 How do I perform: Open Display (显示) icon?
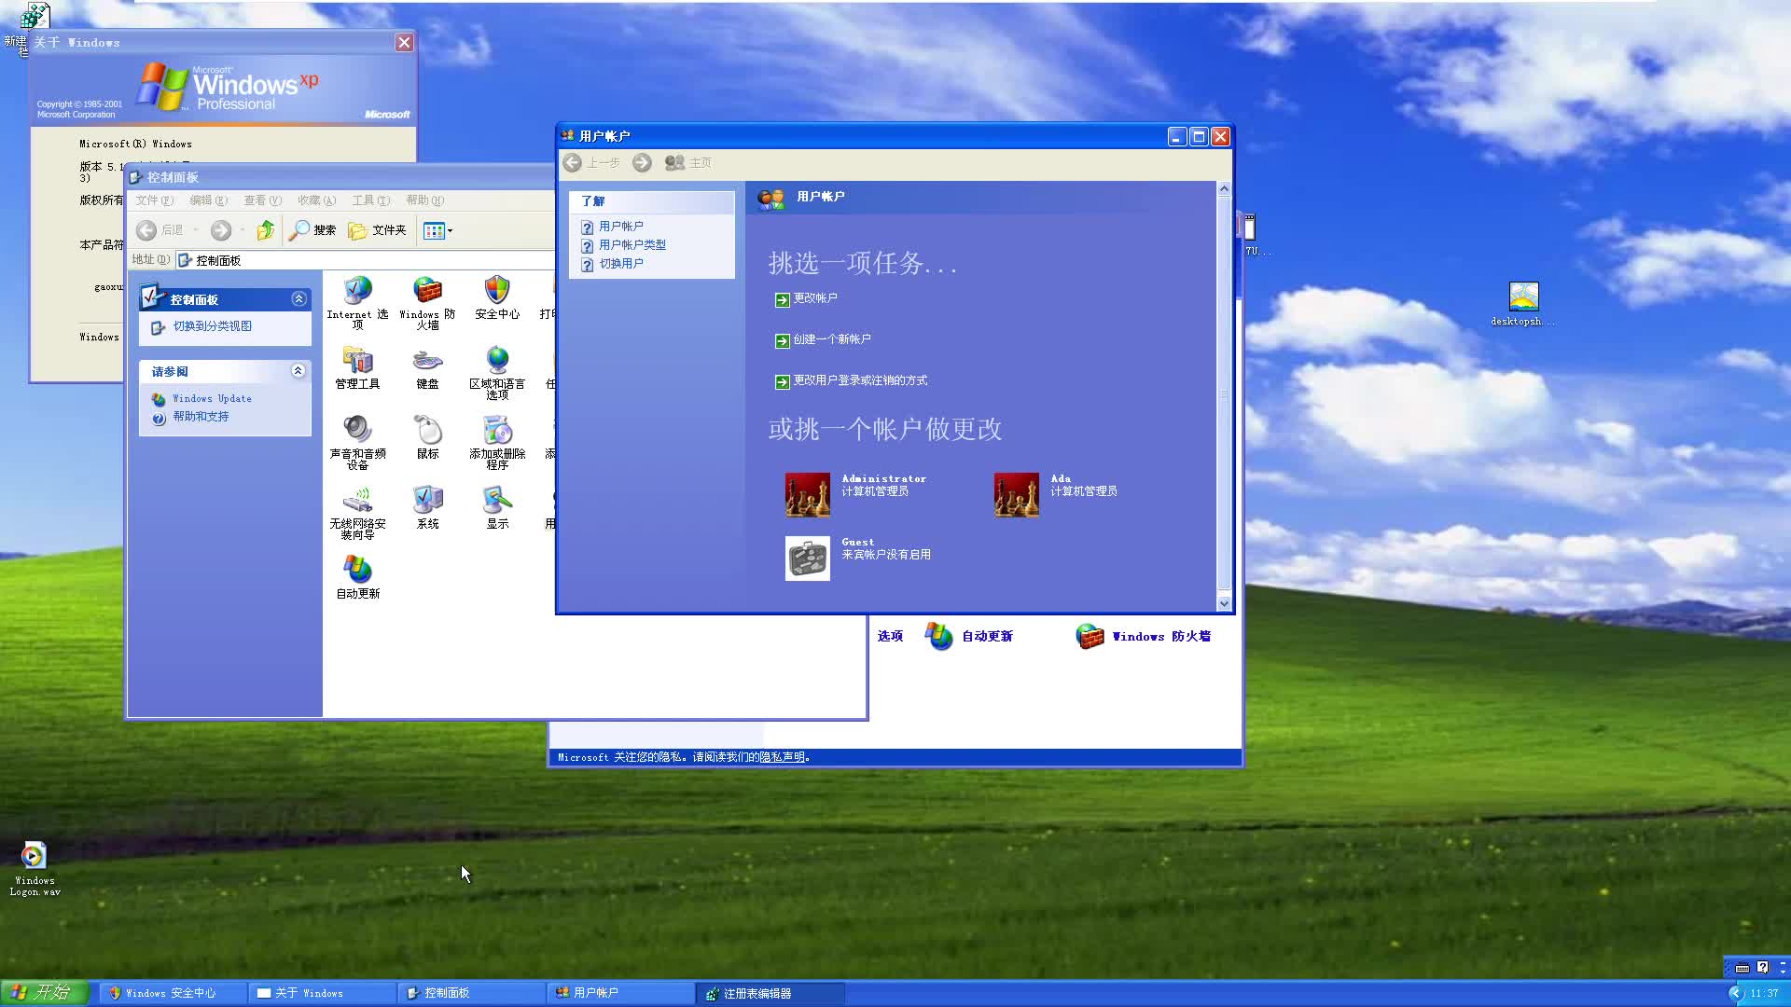click(x=497, y=500)
